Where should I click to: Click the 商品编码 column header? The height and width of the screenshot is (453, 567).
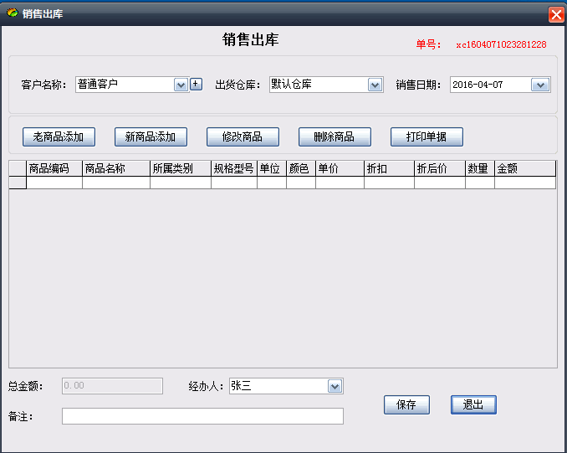[54, 168]
